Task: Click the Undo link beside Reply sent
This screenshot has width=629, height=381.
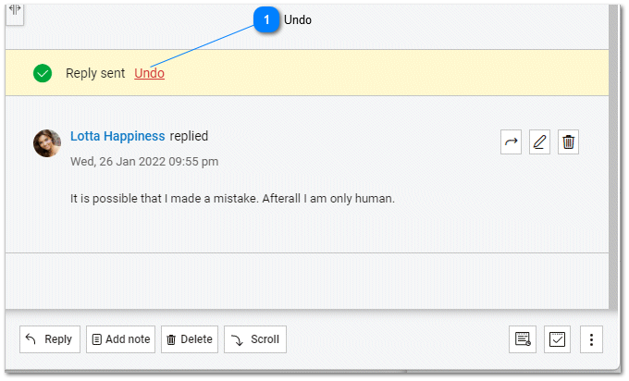Action: 150,73
